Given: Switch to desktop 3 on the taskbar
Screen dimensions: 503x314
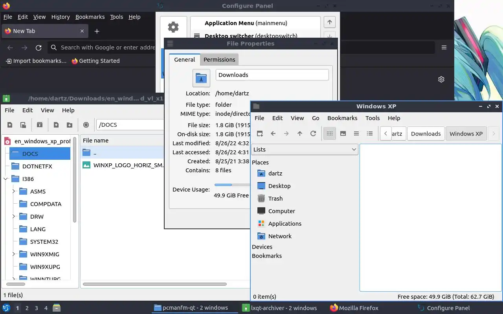Looking at the screenshot, I should (x=37, y=308).
